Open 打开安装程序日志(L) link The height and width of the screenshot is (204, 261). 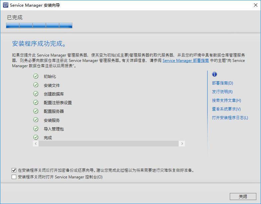230,118
